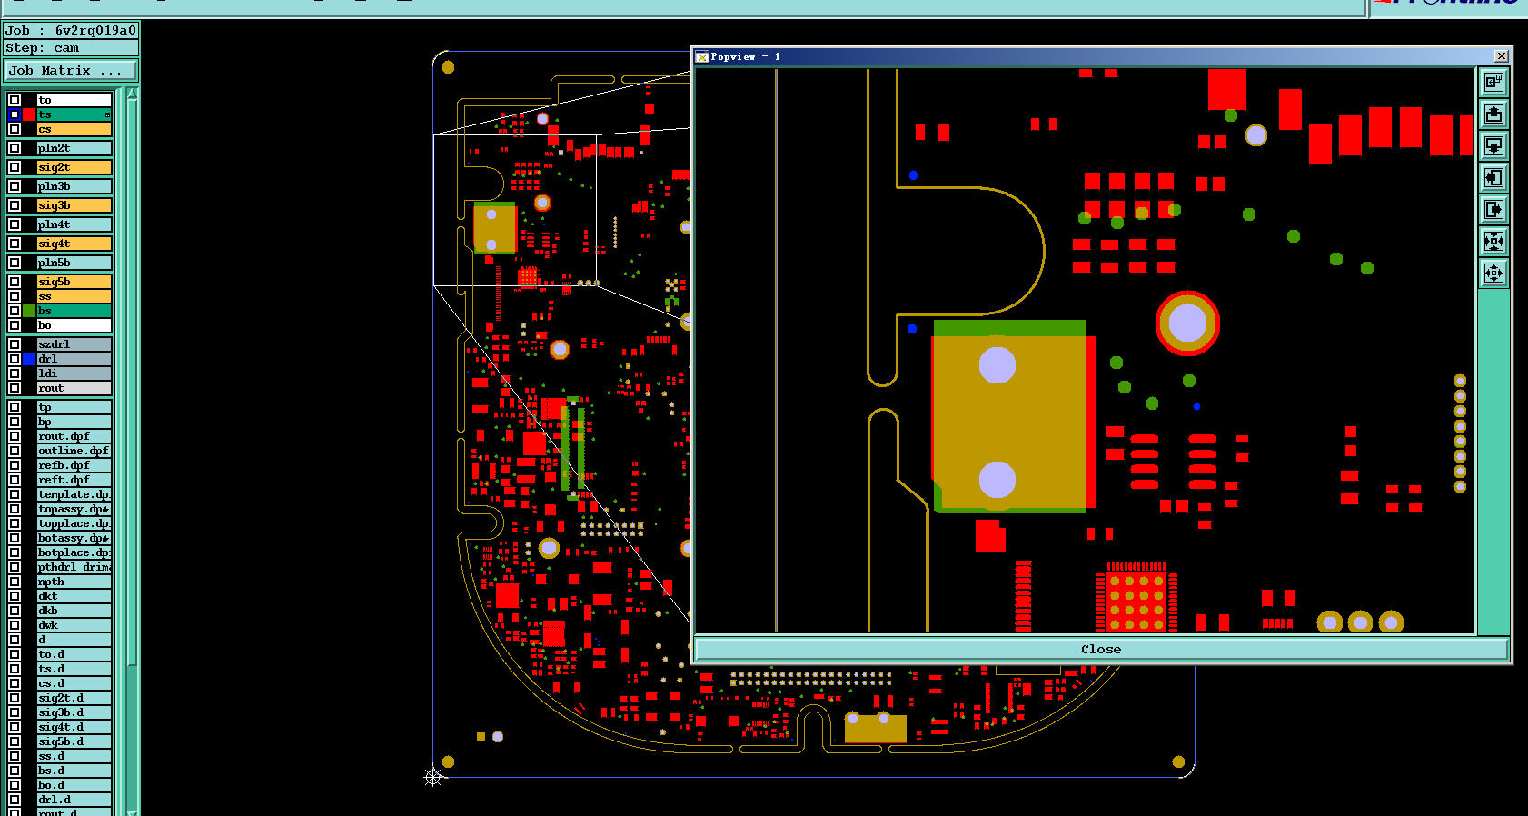Screen dimensions: 1528x816
Task: Click the Step: cam field
Action: (x=71, y=48)
